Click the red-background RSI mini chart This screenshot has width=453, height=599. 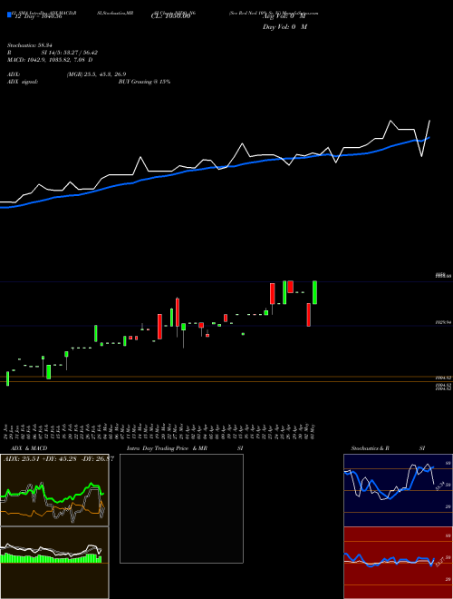[x=398, y=563]
